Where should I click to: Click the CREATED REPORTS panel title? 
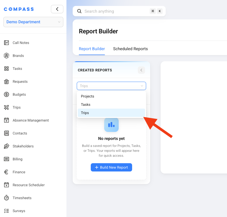(x=95, y=70)
